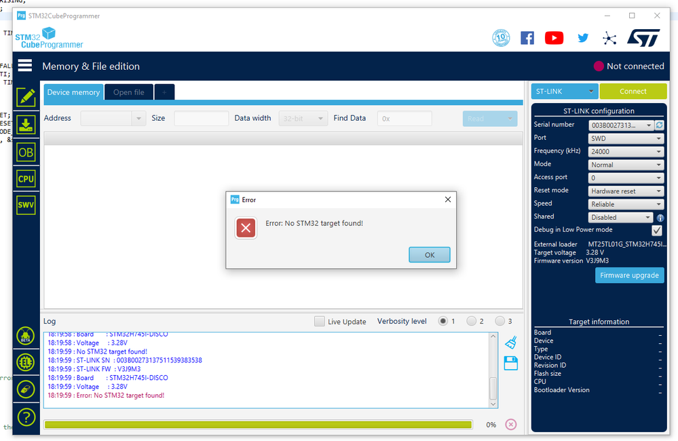The height and width of the screenshot is (441, 678).
Task: Click the red error icon in dialog
Action: point(246,228)
